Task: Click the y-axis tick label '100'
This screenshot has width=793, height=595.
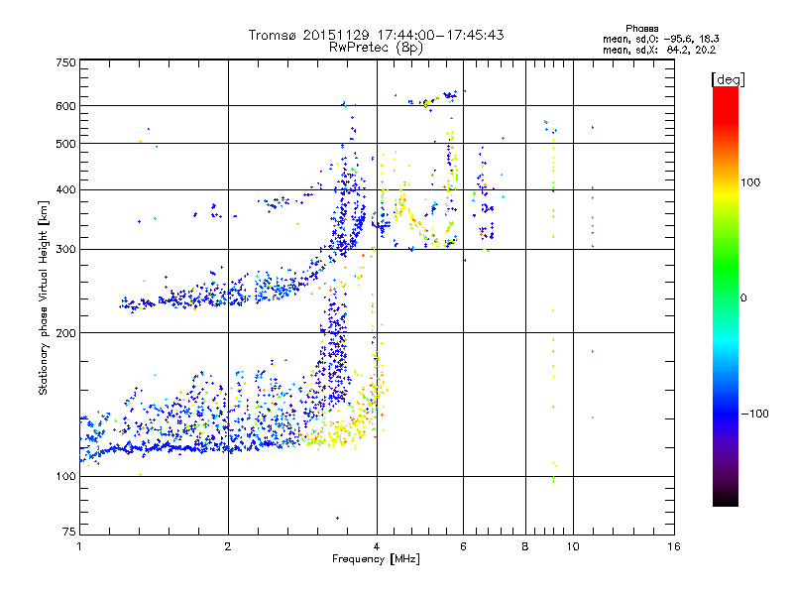Action: 65,477
